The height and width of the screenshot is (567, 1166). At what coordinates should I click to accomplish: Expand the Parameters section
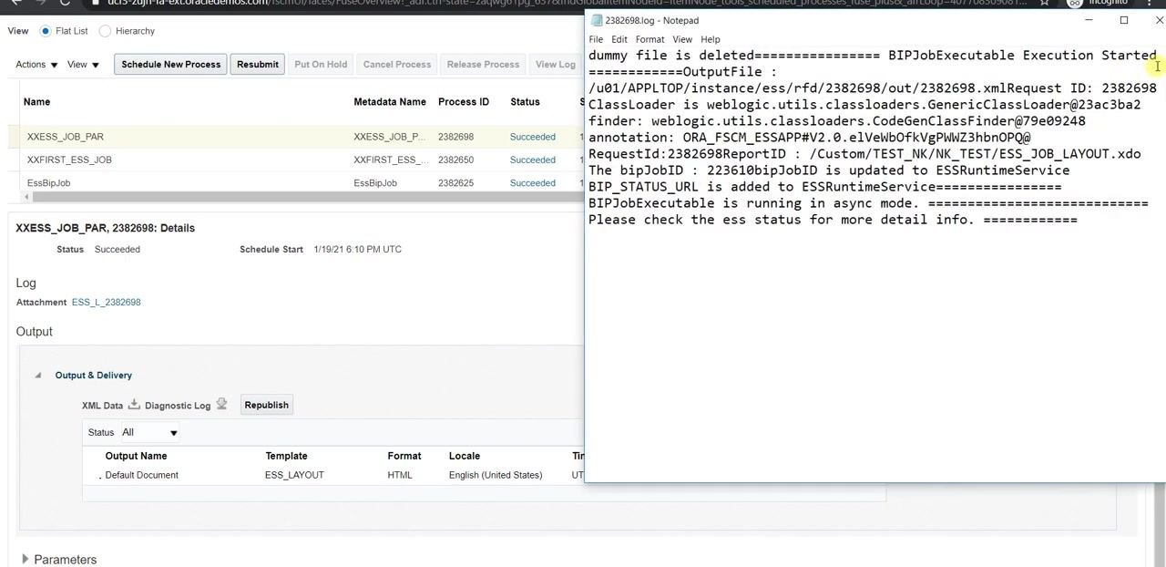coord(25,560)
